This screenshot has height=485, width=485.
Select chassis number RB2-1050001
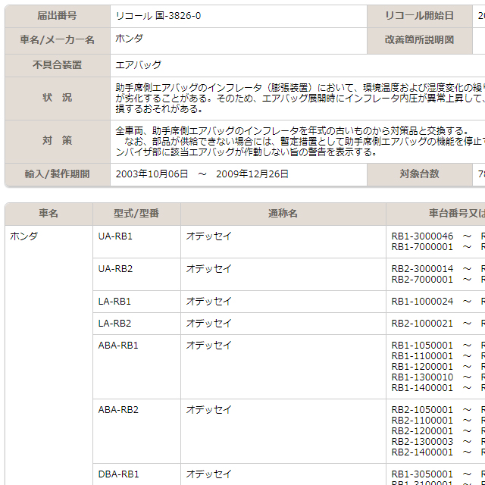[x=422, y=410]
